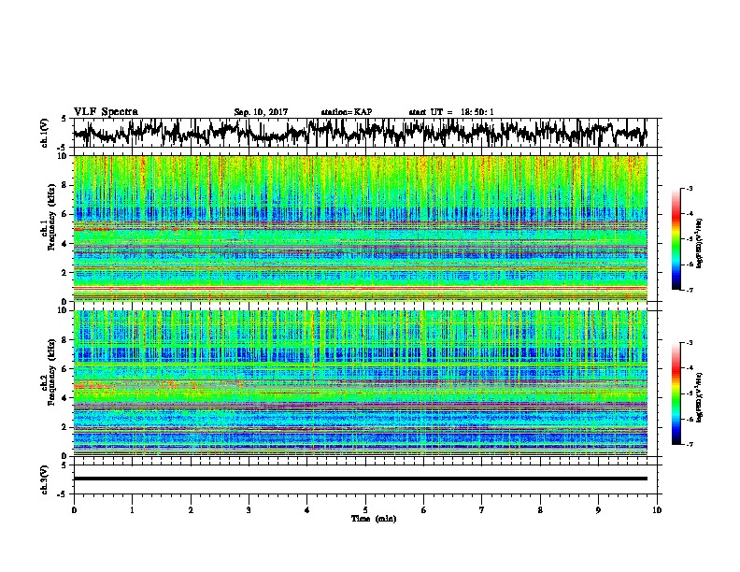Viewport: 740px width, 572px height.
Task: Click tick label 5 on the Time axis
Action: pos(365,510)
